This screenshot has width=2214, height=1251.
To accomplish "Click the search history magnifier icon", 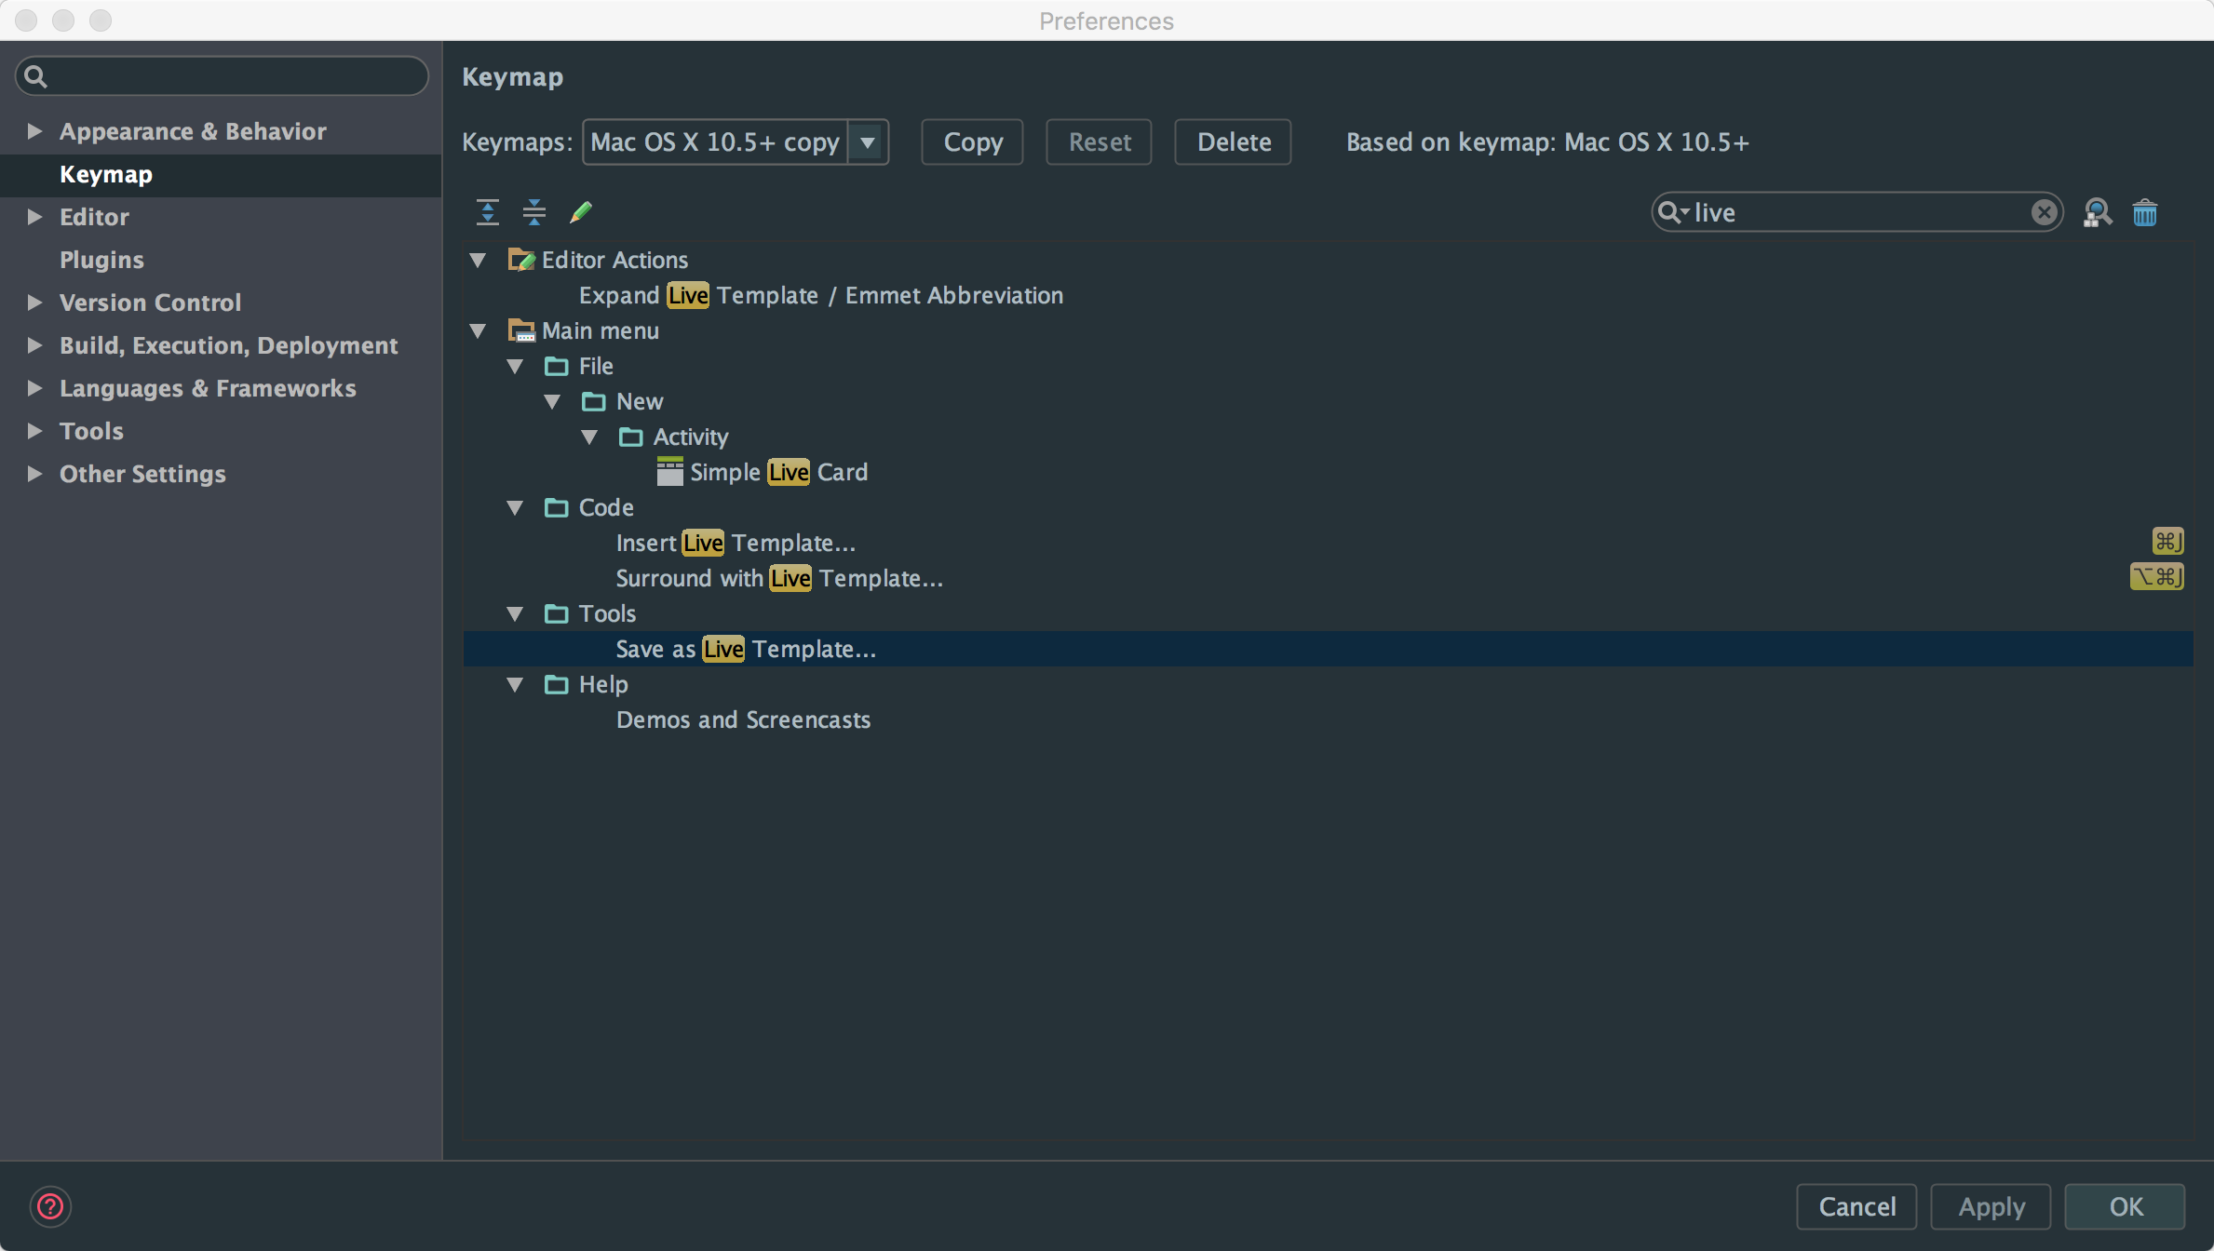I will [1672, 213].
